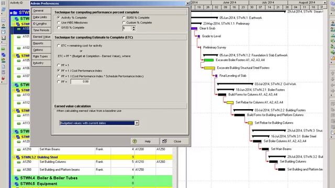Image resolution: width=335 pixels, height=188 pixels.
Task: Click the Custom % Complete spinner arrows
Action: [x=134, y=28]
